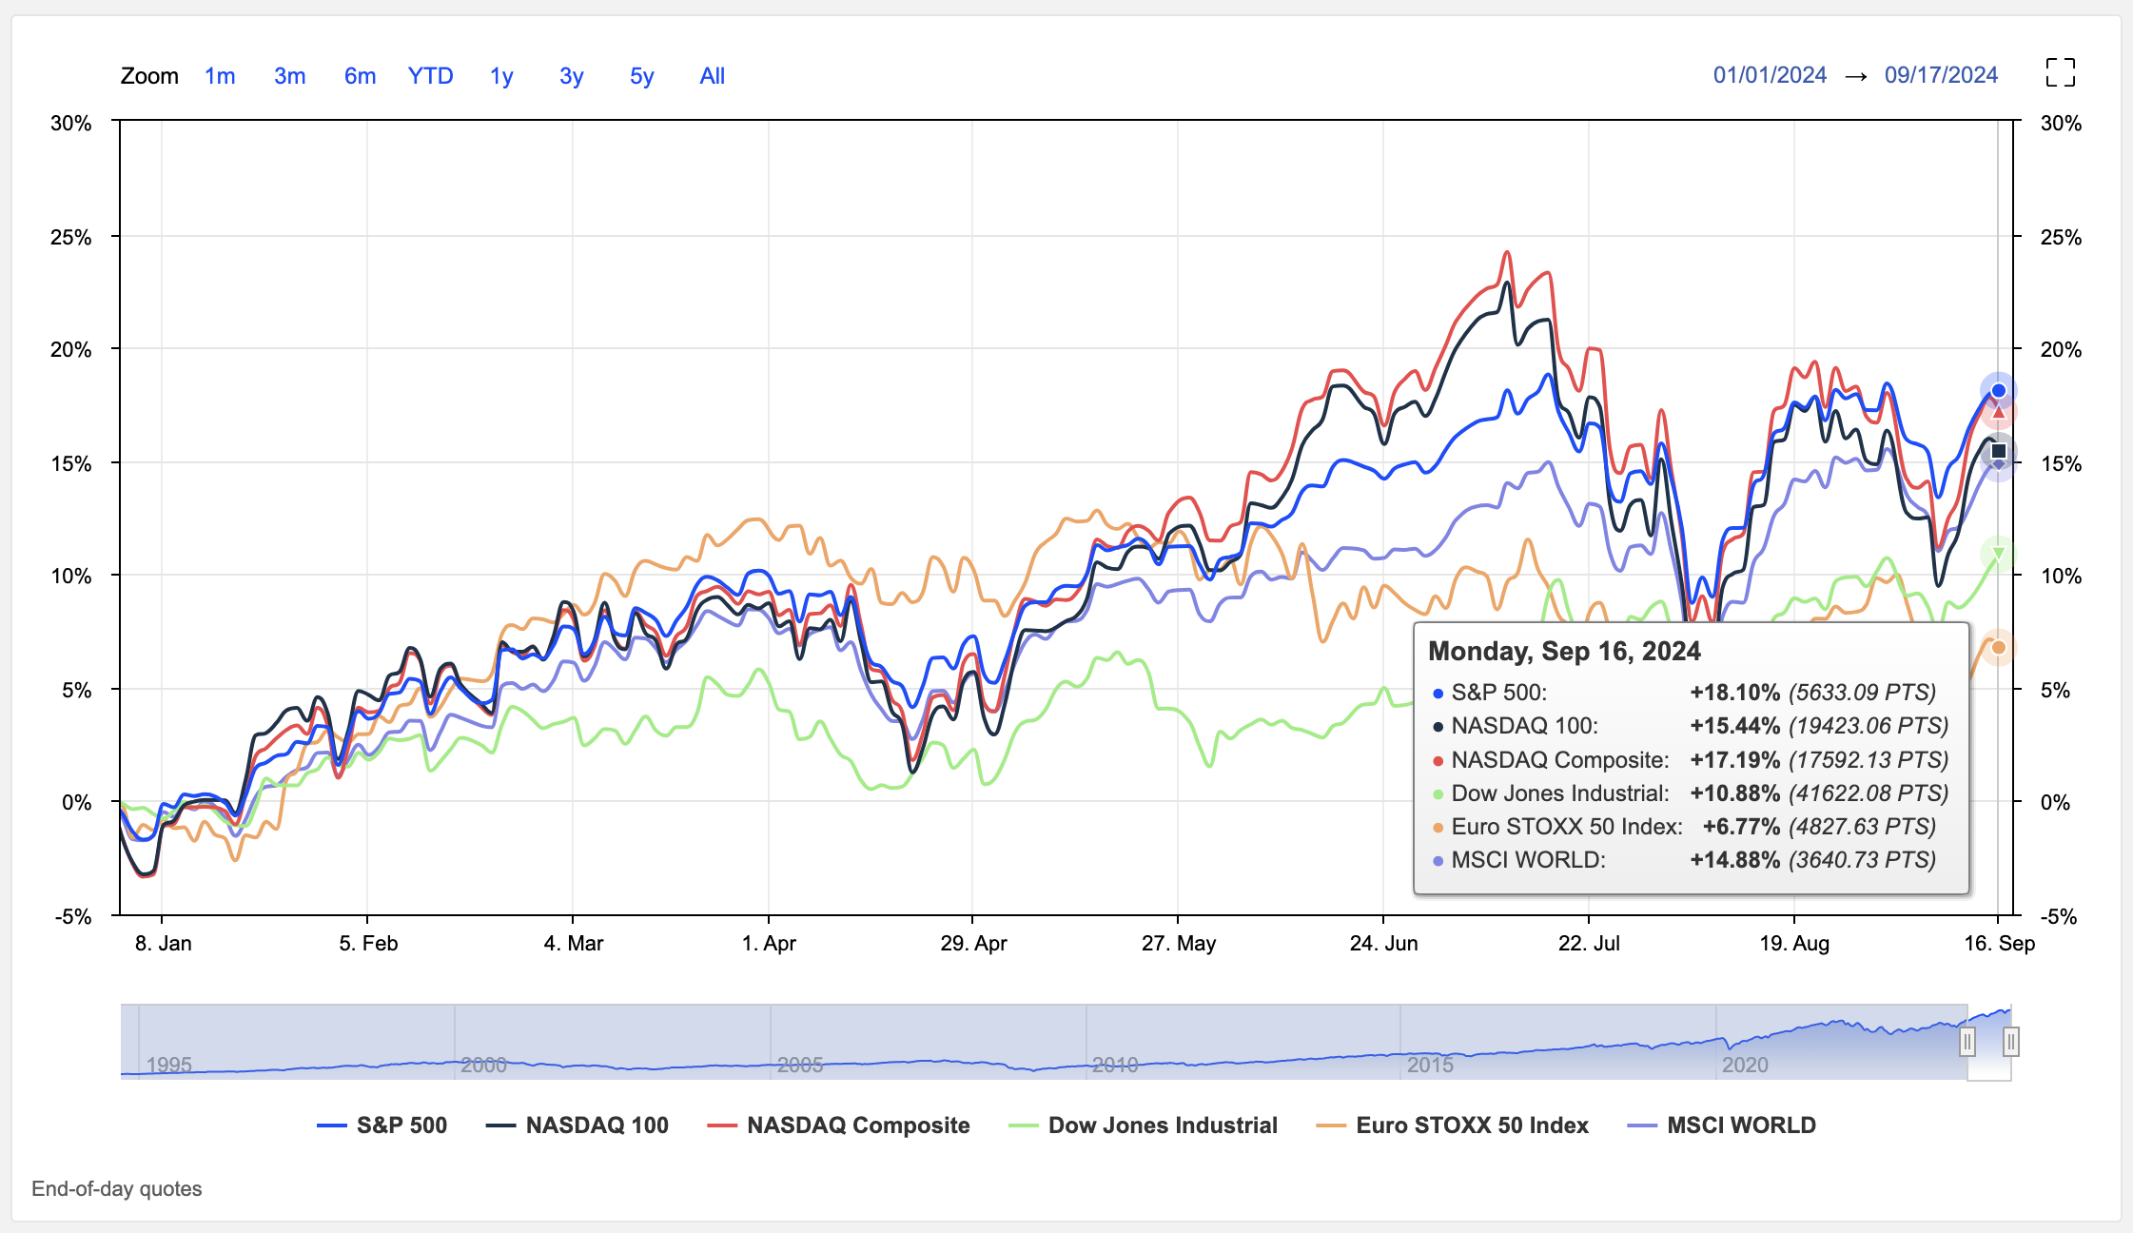Click 'Monday, Sep 16, 2024' tooltip header
Image resolution: width=2133 pixels, height=1233 pixels.
click(x=1564, y=652)
